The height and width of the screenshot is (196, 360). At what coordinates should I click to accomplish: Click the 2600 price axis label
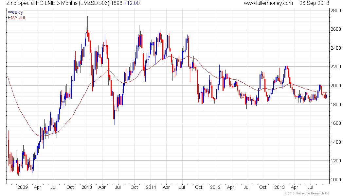coord(336,29)
